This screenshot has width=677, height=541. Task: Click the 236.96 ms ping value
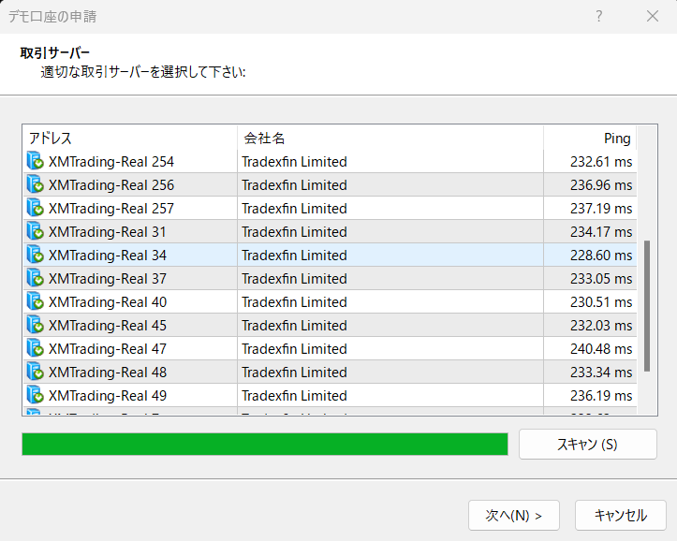601,185
